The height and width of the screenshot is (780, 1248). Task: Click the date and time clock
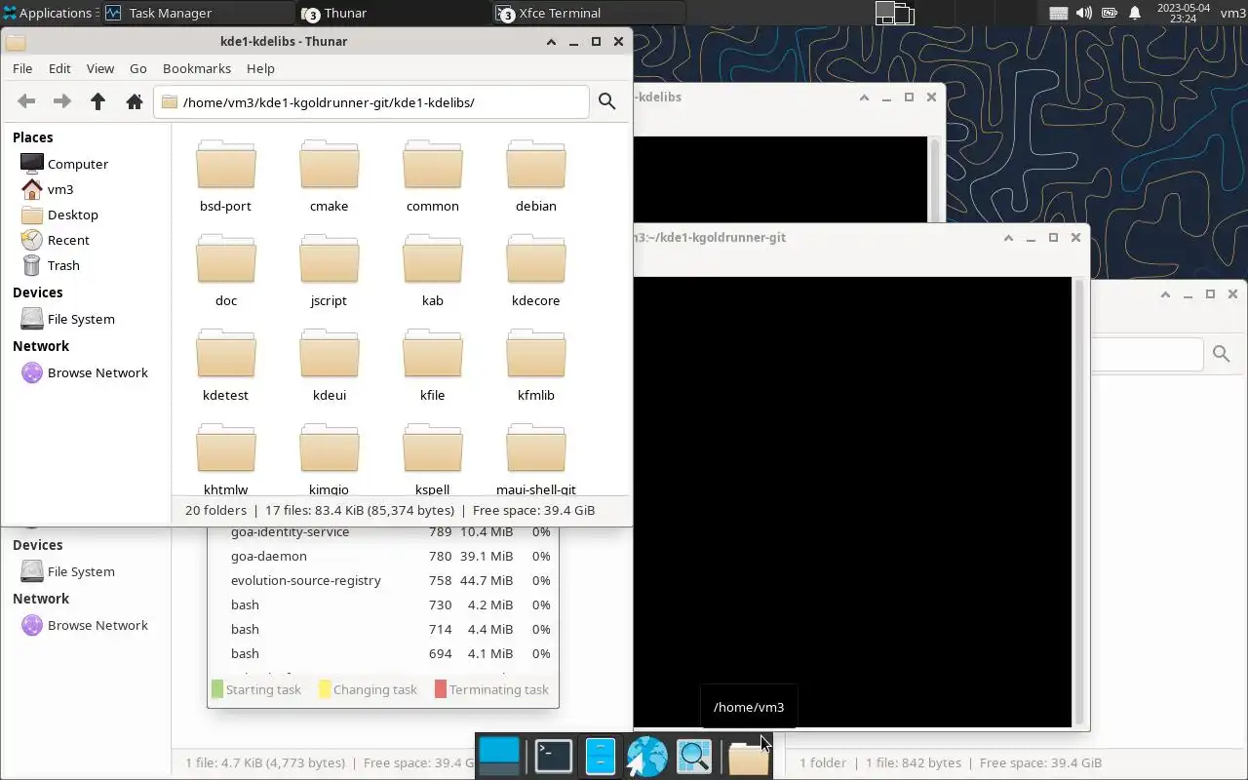tap(1183, 13)
